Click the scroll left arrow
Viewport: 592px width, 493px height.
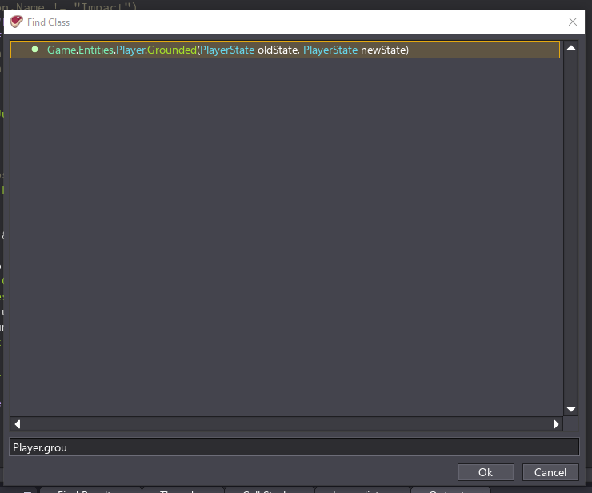pos(18,424)
